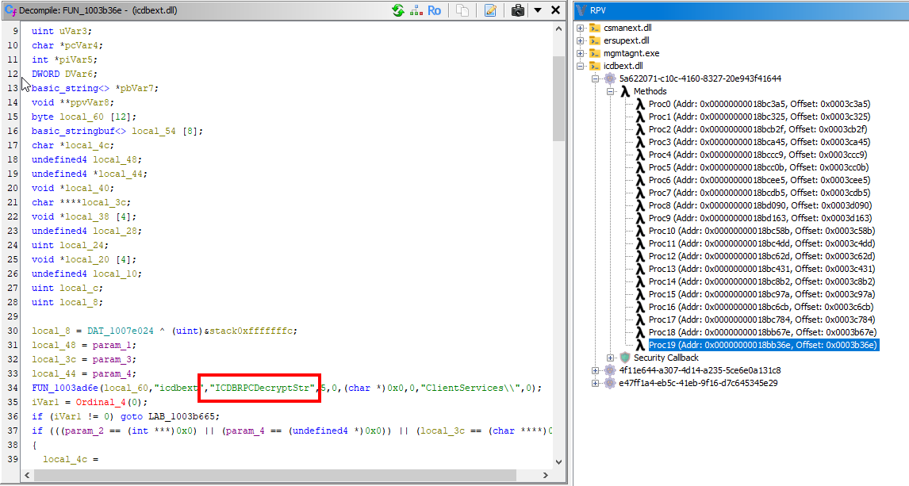This screenshot has height=486, width=909.
Task: Toggle the Ro read-only icon
Action: (x=434, y=10)
